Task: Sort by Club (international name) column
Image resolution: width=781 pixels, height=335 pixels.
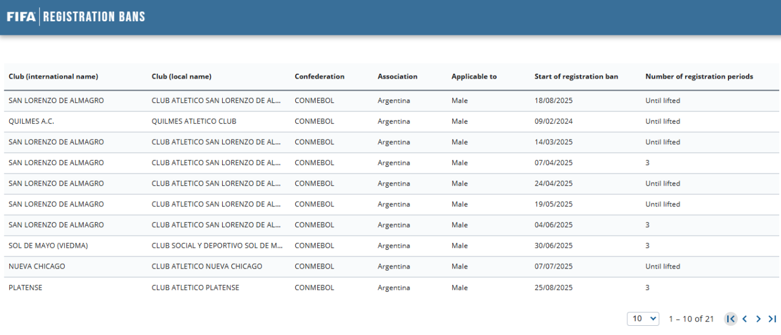Action: pyautogui.click(x=53, y=77)
